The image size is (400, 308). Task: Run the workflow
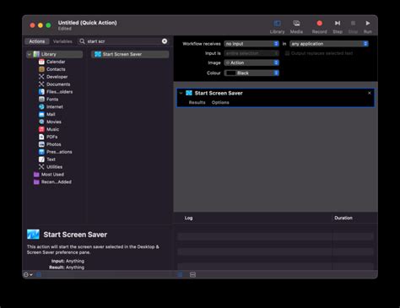click(x=368, y=27)
